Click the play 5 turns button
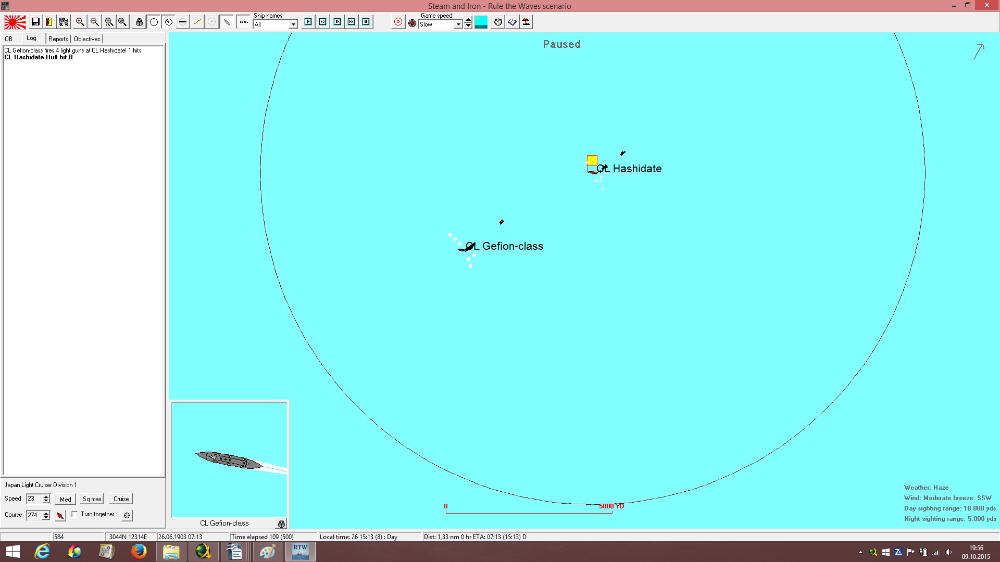The height and width of the screenshot is (562, 1000). point(323,22)
